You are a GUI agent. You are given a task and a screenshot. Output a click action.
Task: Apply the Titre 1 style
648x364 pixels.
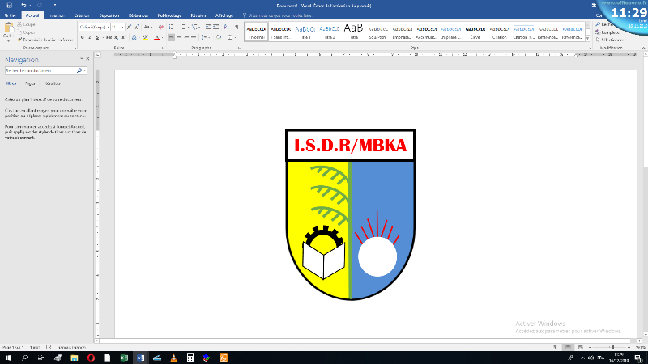(305, 31)
